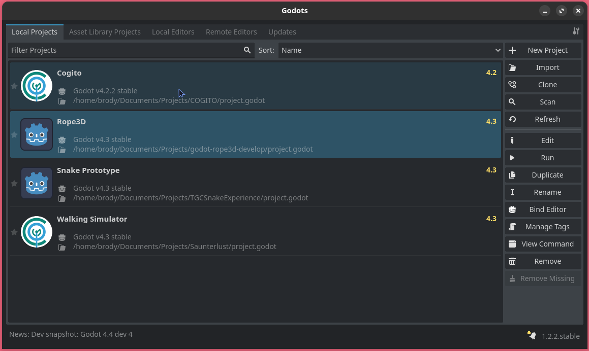Viewport: 589px width, 351px height.
Task: Click the window icon on View Command
Action: 512,244
